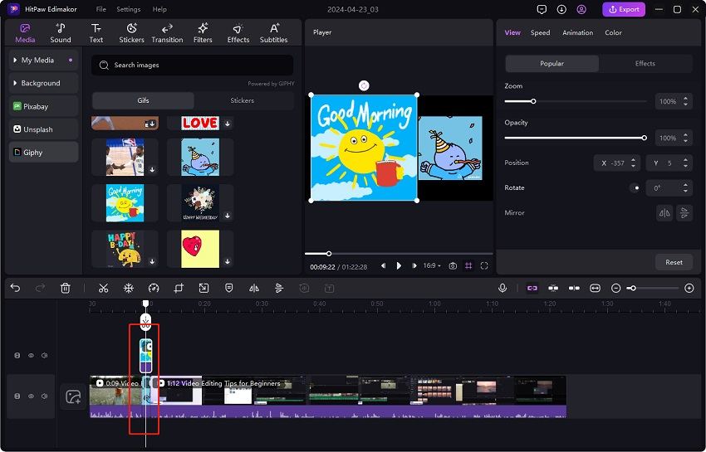Click the freeze frame snowflake icon

point(129,289)
